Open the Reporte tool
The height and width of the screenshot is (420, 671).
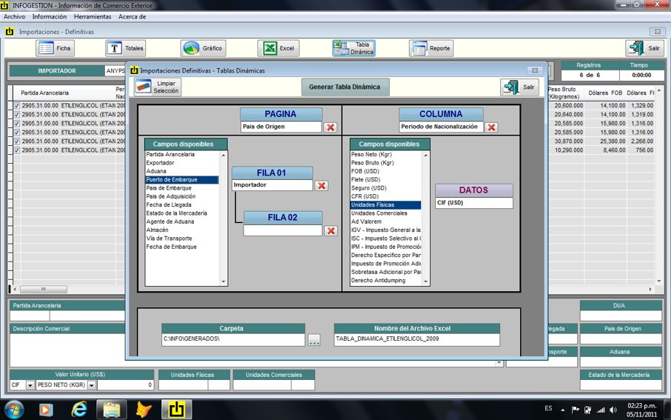431,48
